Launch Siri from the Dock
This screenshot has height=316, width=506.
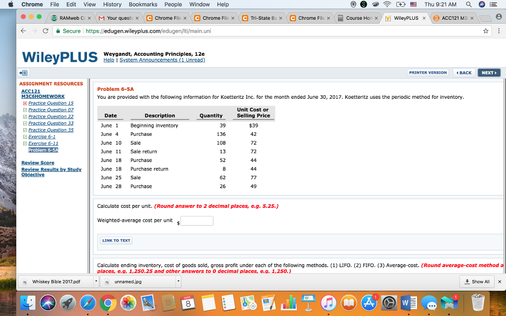click(x=48, y=303)
